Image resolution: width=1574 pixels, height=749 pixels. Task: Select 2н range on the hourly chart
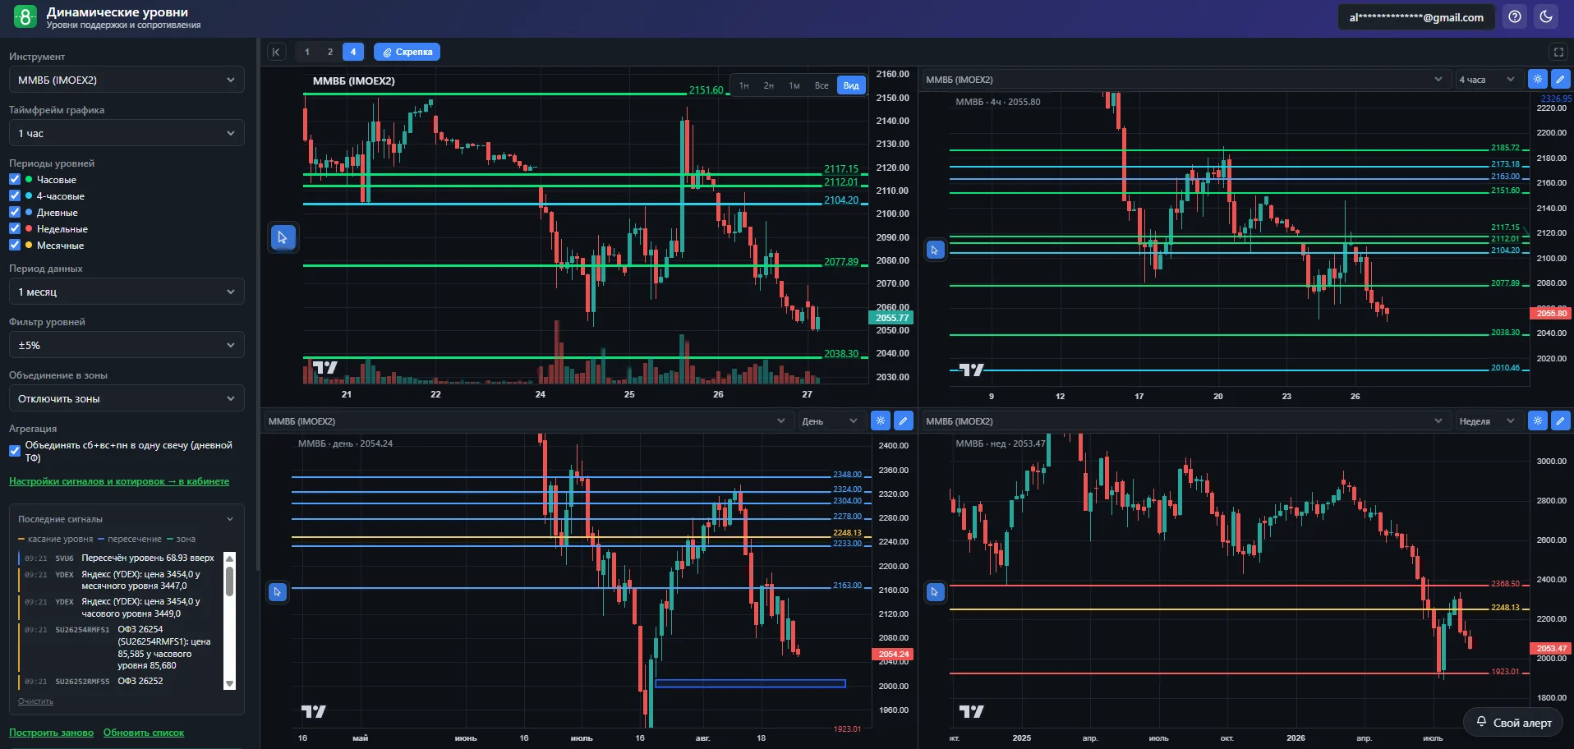[769, 85]
